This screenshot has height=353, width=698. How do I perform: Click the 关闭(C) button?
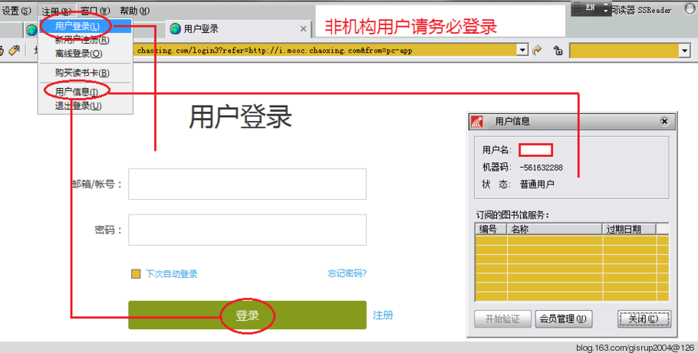644,319
